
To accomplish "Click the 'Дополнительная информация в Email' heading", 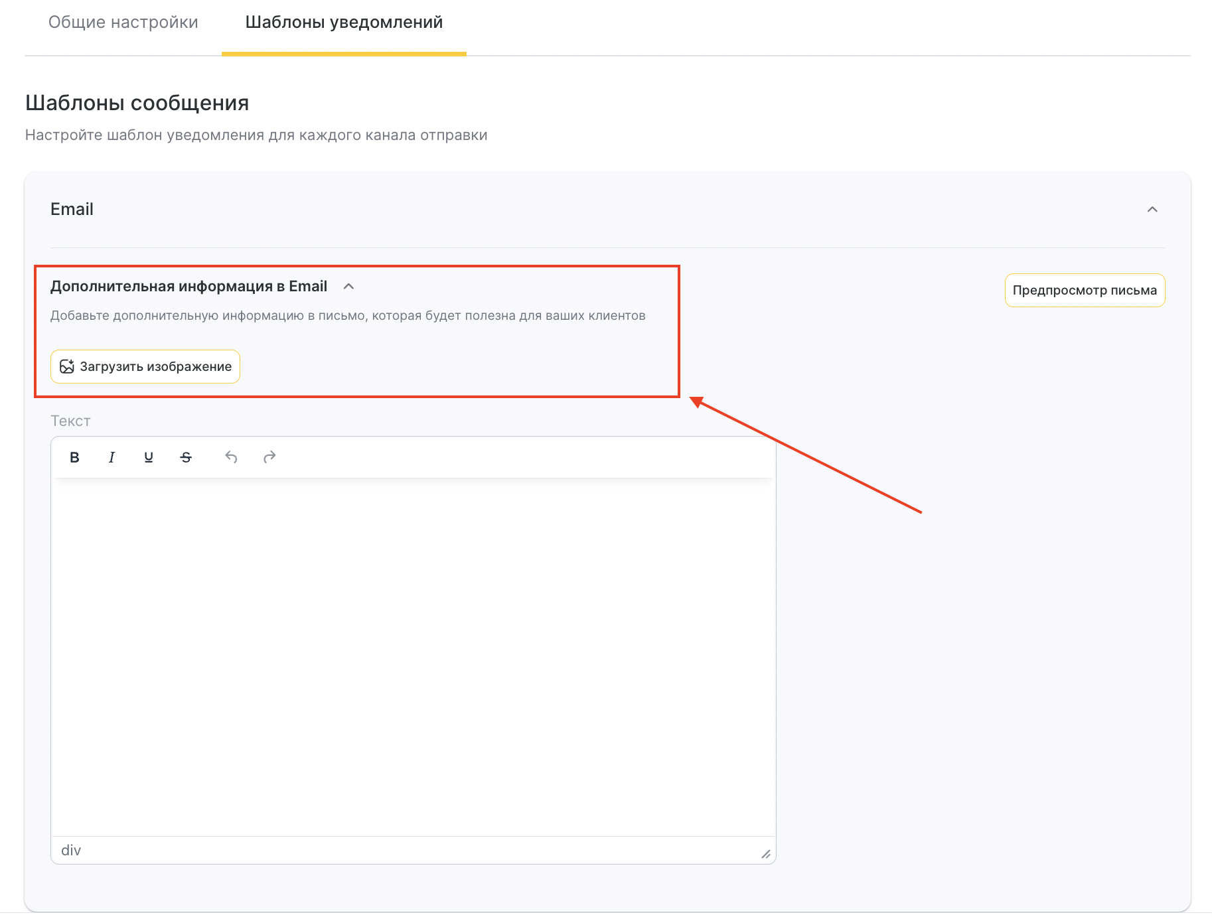I will click(x=189, y=287).
